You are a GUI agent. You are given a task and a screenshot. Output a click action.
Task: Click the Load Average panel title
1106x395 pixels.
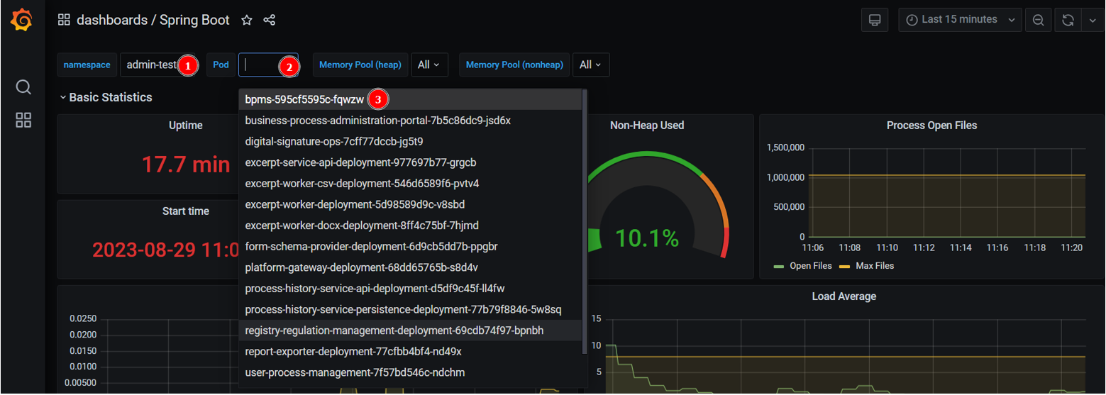[844, 296]
